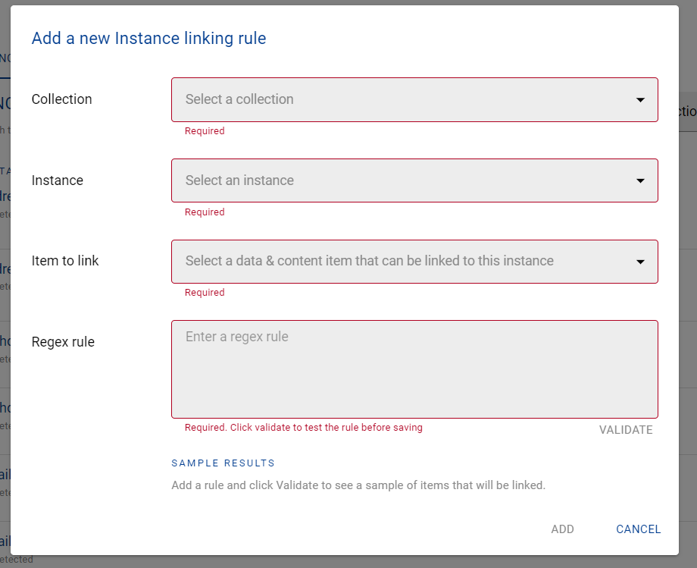Dismiss the dialog with CANCEL

tap(638, 529)
